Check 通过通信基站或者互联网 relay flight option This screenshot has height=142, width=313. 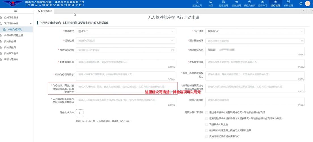pos(207,112)
